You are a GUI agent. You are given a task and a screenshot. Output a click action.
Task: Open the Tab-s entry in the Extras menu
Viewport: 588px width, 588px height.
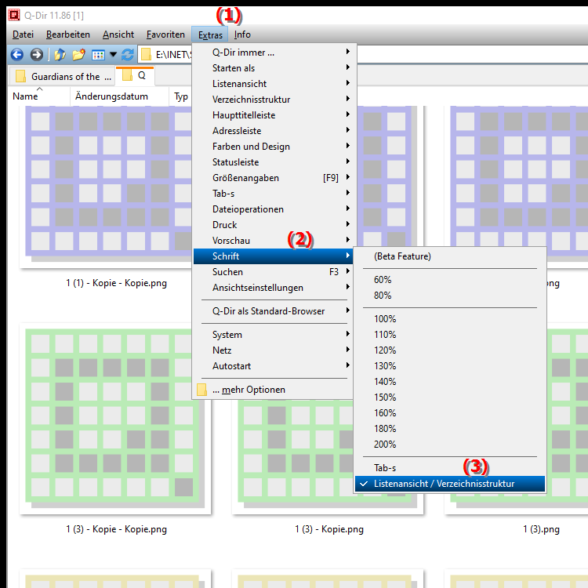coord(273,194)
